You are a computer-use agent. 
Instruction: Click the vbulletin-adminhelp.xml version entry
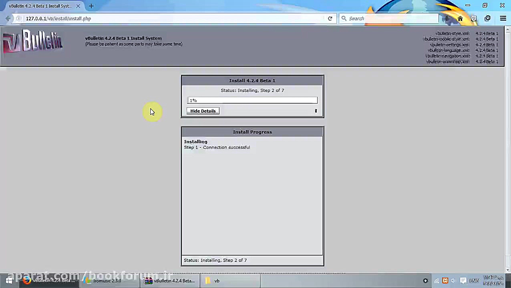click(x=463, y=62)
